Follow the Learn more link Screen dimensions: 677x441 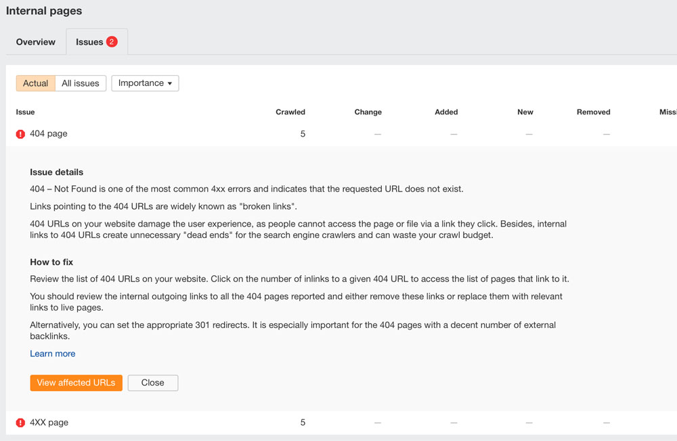point(53,354)
